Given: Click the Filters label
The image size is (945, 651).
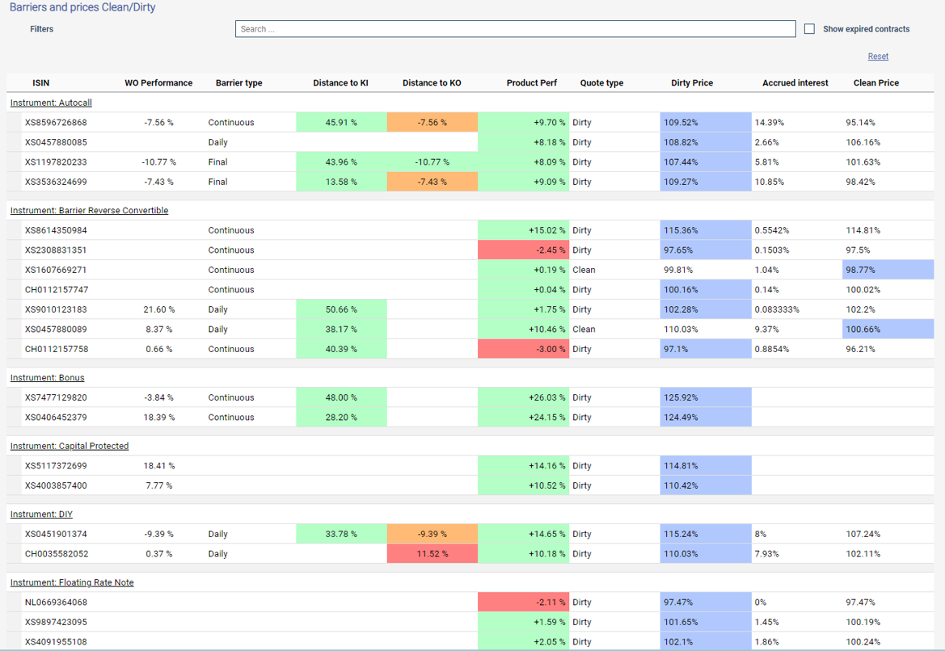Looking at the screenshot, I should [x=41, y=29].
